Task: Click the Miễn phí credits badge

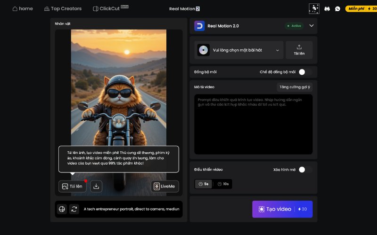Action: [x=361, y=8]
